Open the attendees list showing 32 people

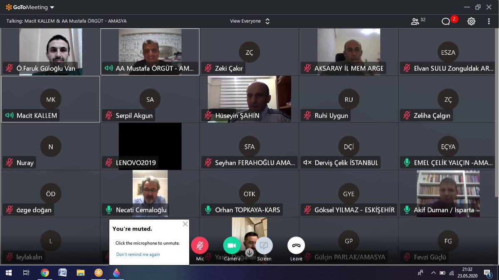pyautogui.click(x=418, y=21)
